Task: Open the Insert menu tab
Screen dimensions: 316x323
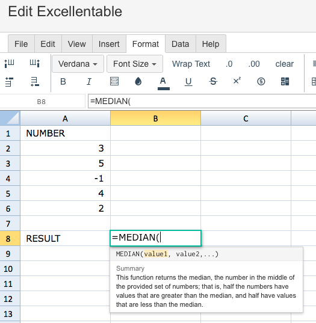Action: coord(109,44)
